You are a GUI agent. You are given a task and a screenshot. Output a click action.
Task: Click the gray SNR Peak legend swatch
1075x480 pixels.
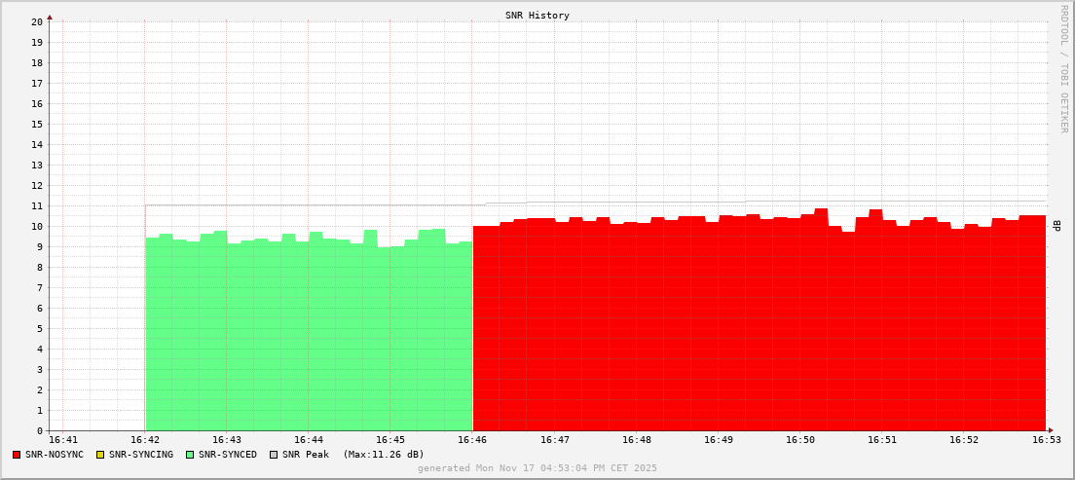point(274,455)
